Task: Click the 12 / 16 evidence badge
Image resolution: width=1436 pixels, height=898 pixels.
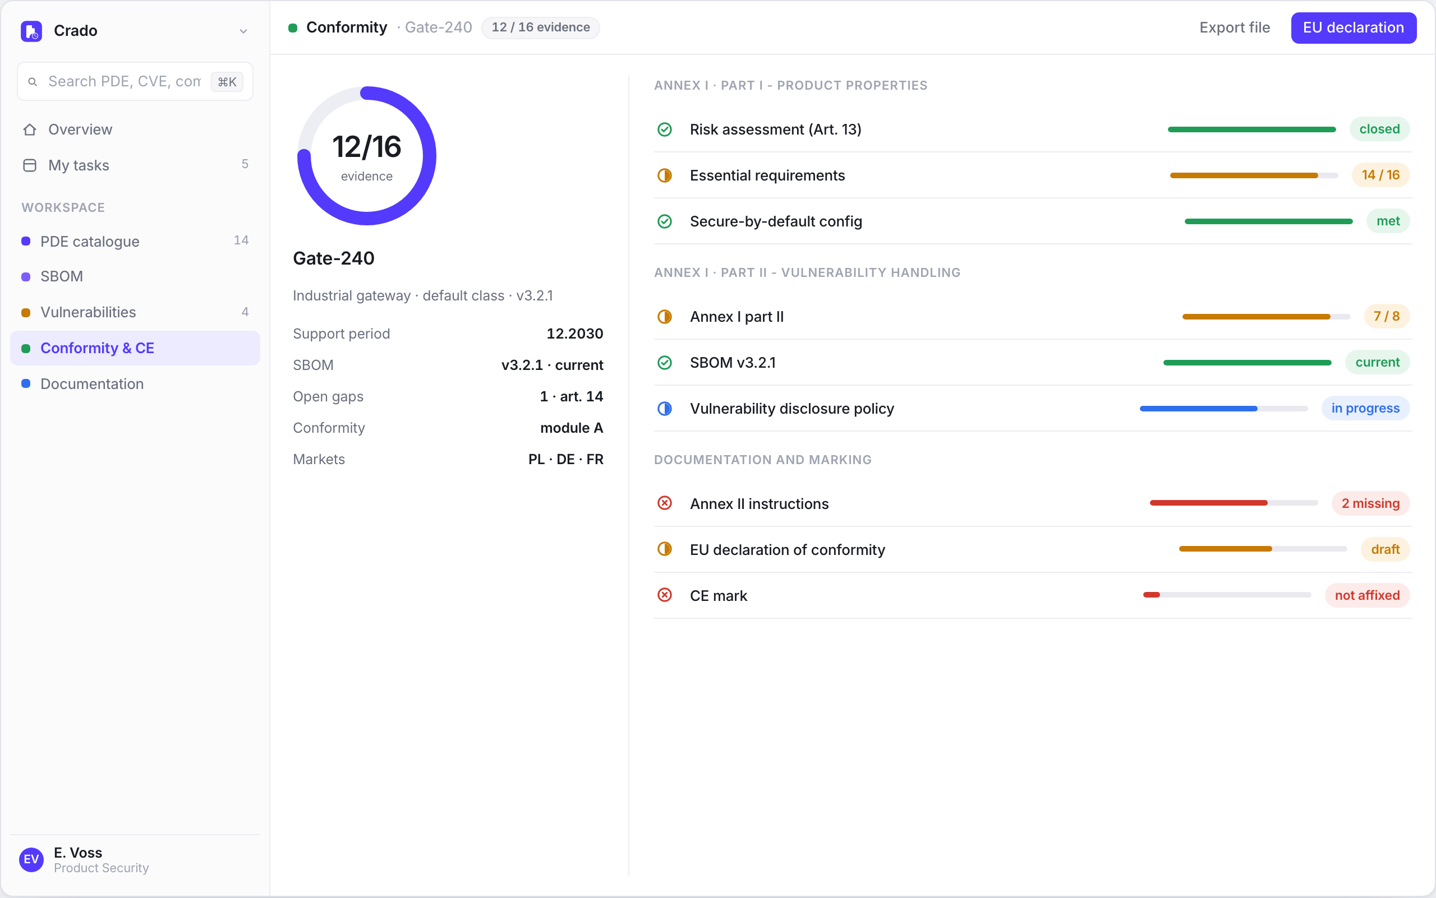Action: pyautogui.click(x=540, y=28)
